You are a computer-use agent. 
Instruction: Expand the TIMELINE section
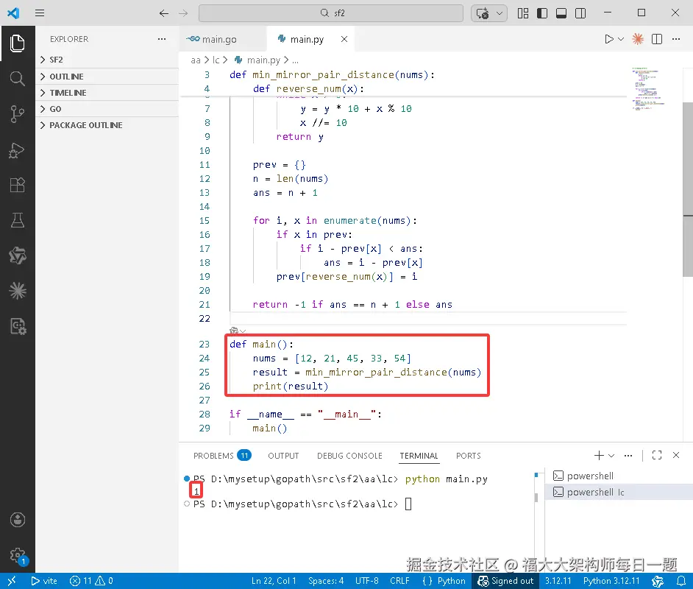(x=107, y=93)
